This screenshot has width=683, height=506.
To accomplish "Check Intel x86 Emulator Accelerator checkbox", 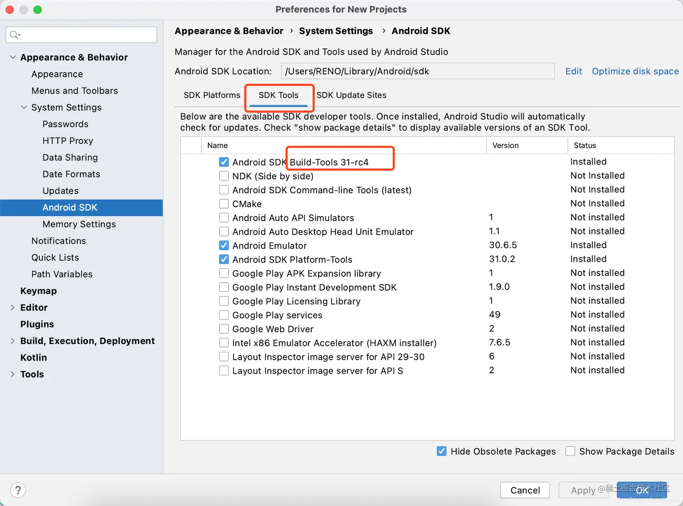I will (224, 343).
